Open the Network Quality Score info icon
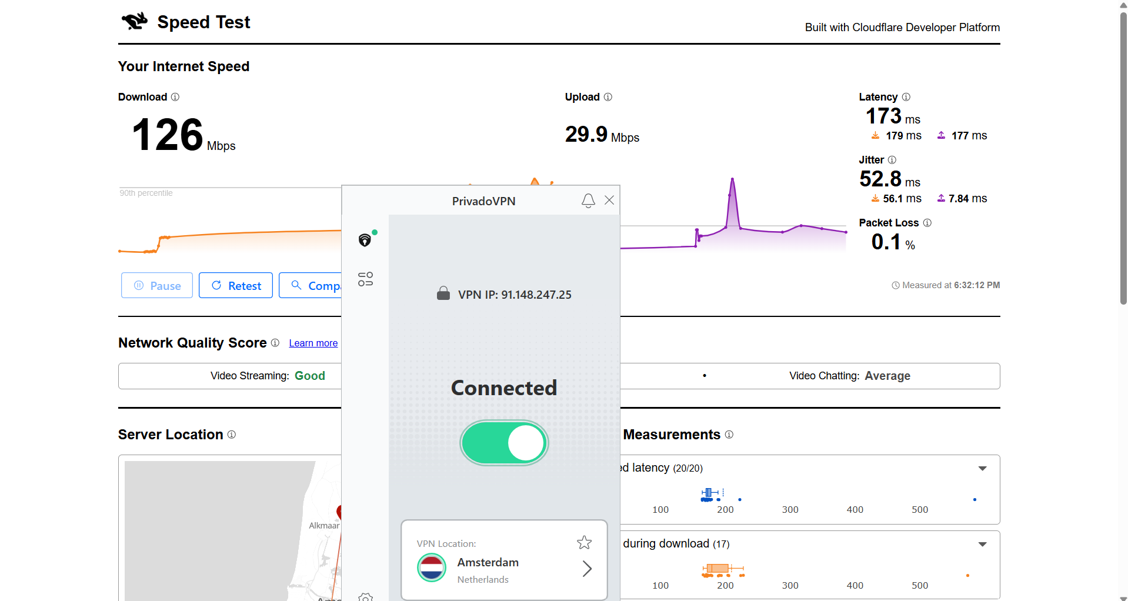The height and width of the screenshot is (601, 1128). point(275,343)
